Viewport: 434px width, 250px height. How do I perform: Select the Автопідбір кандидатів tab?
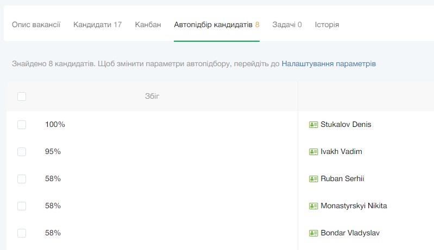(x=216, y=24)
